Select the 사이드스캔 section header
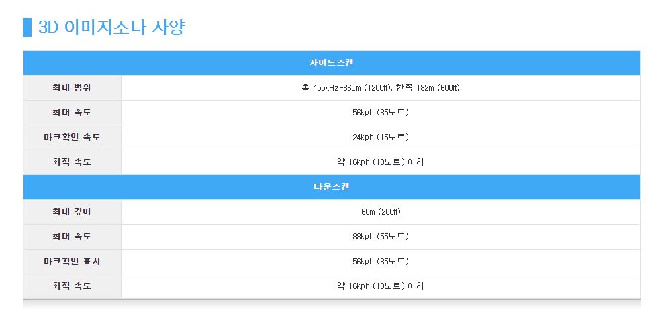Viewport: 660px width, 328px height. click(x=331, y=63)
